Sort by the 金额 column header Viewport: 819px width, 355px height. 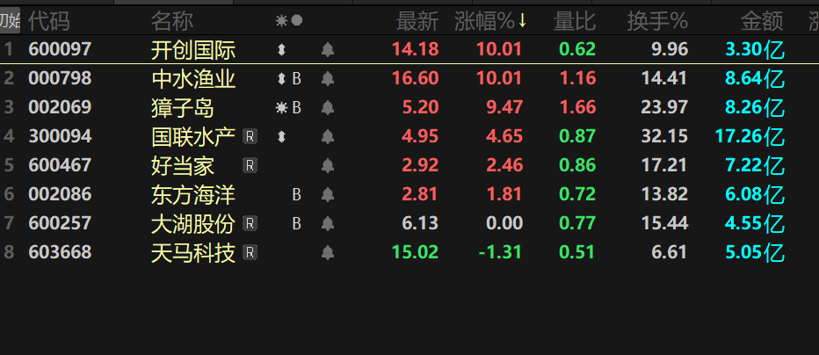coord(762,21)
